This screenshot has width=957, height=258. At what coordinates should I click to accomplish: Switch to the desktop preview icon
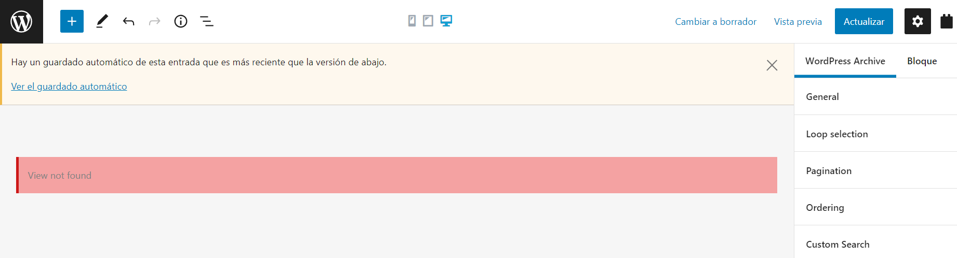[446, 21]
